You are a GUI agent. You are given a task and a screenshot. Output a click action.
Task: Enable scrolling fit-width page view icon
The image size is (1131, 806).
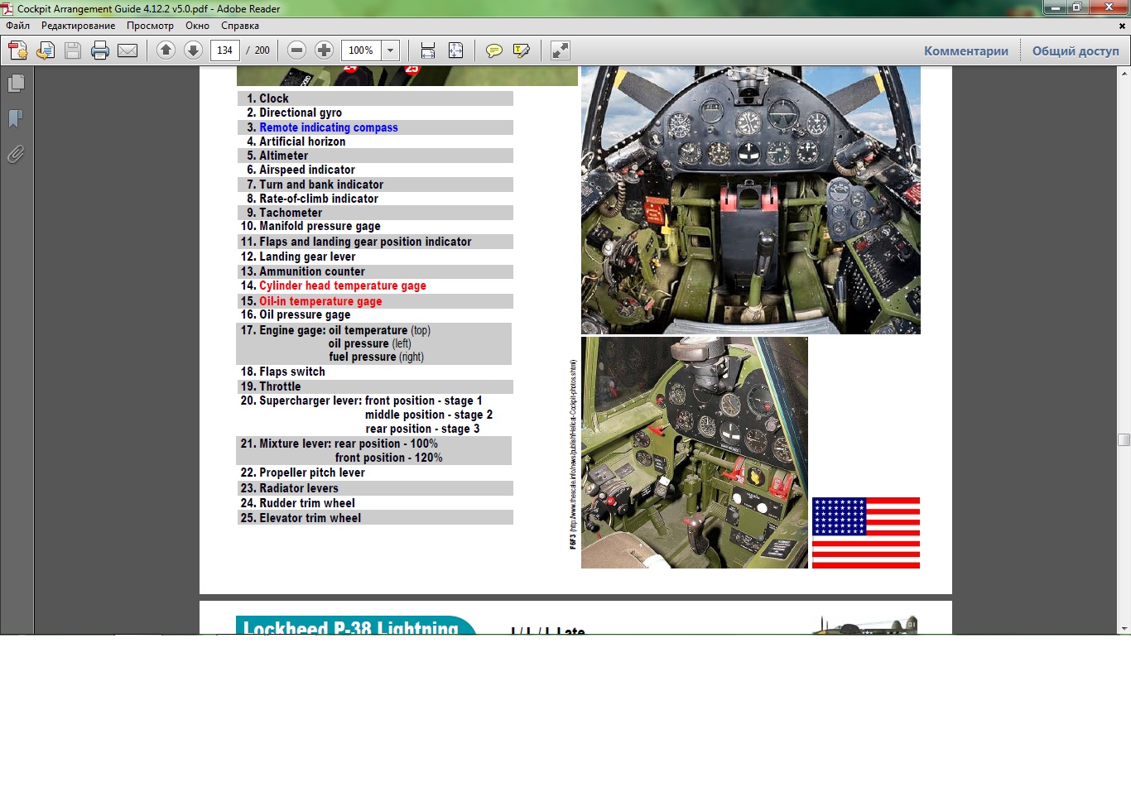pos(427,50)
